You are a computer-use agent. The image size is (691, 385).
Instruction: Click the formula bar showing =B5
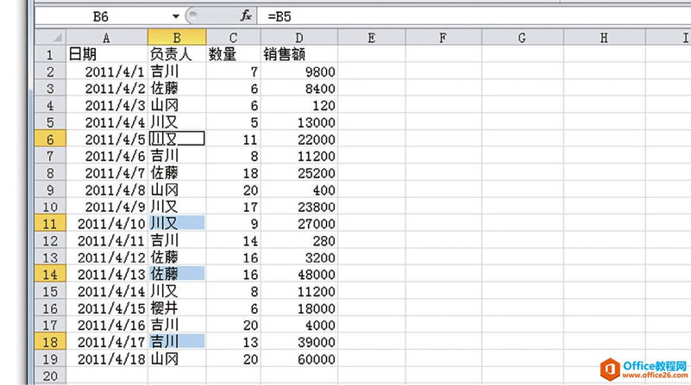tap(474, 16)
